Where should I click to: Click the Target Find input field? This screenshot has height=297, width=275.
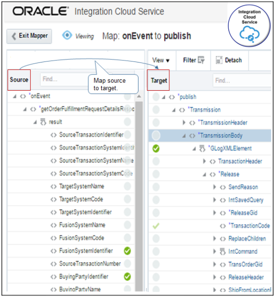[x=242, y=80]
